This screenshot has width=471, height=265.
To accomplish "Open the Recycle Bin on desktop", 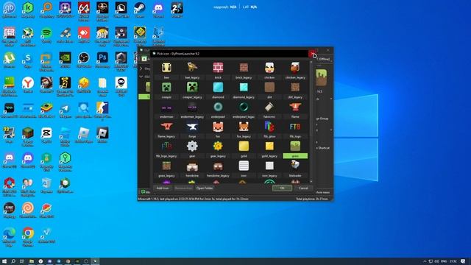I will (46, 185).
